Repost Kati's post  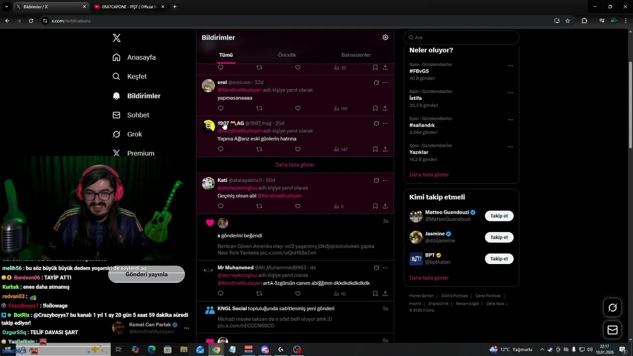pyautogui.click(x=259, y=206)
